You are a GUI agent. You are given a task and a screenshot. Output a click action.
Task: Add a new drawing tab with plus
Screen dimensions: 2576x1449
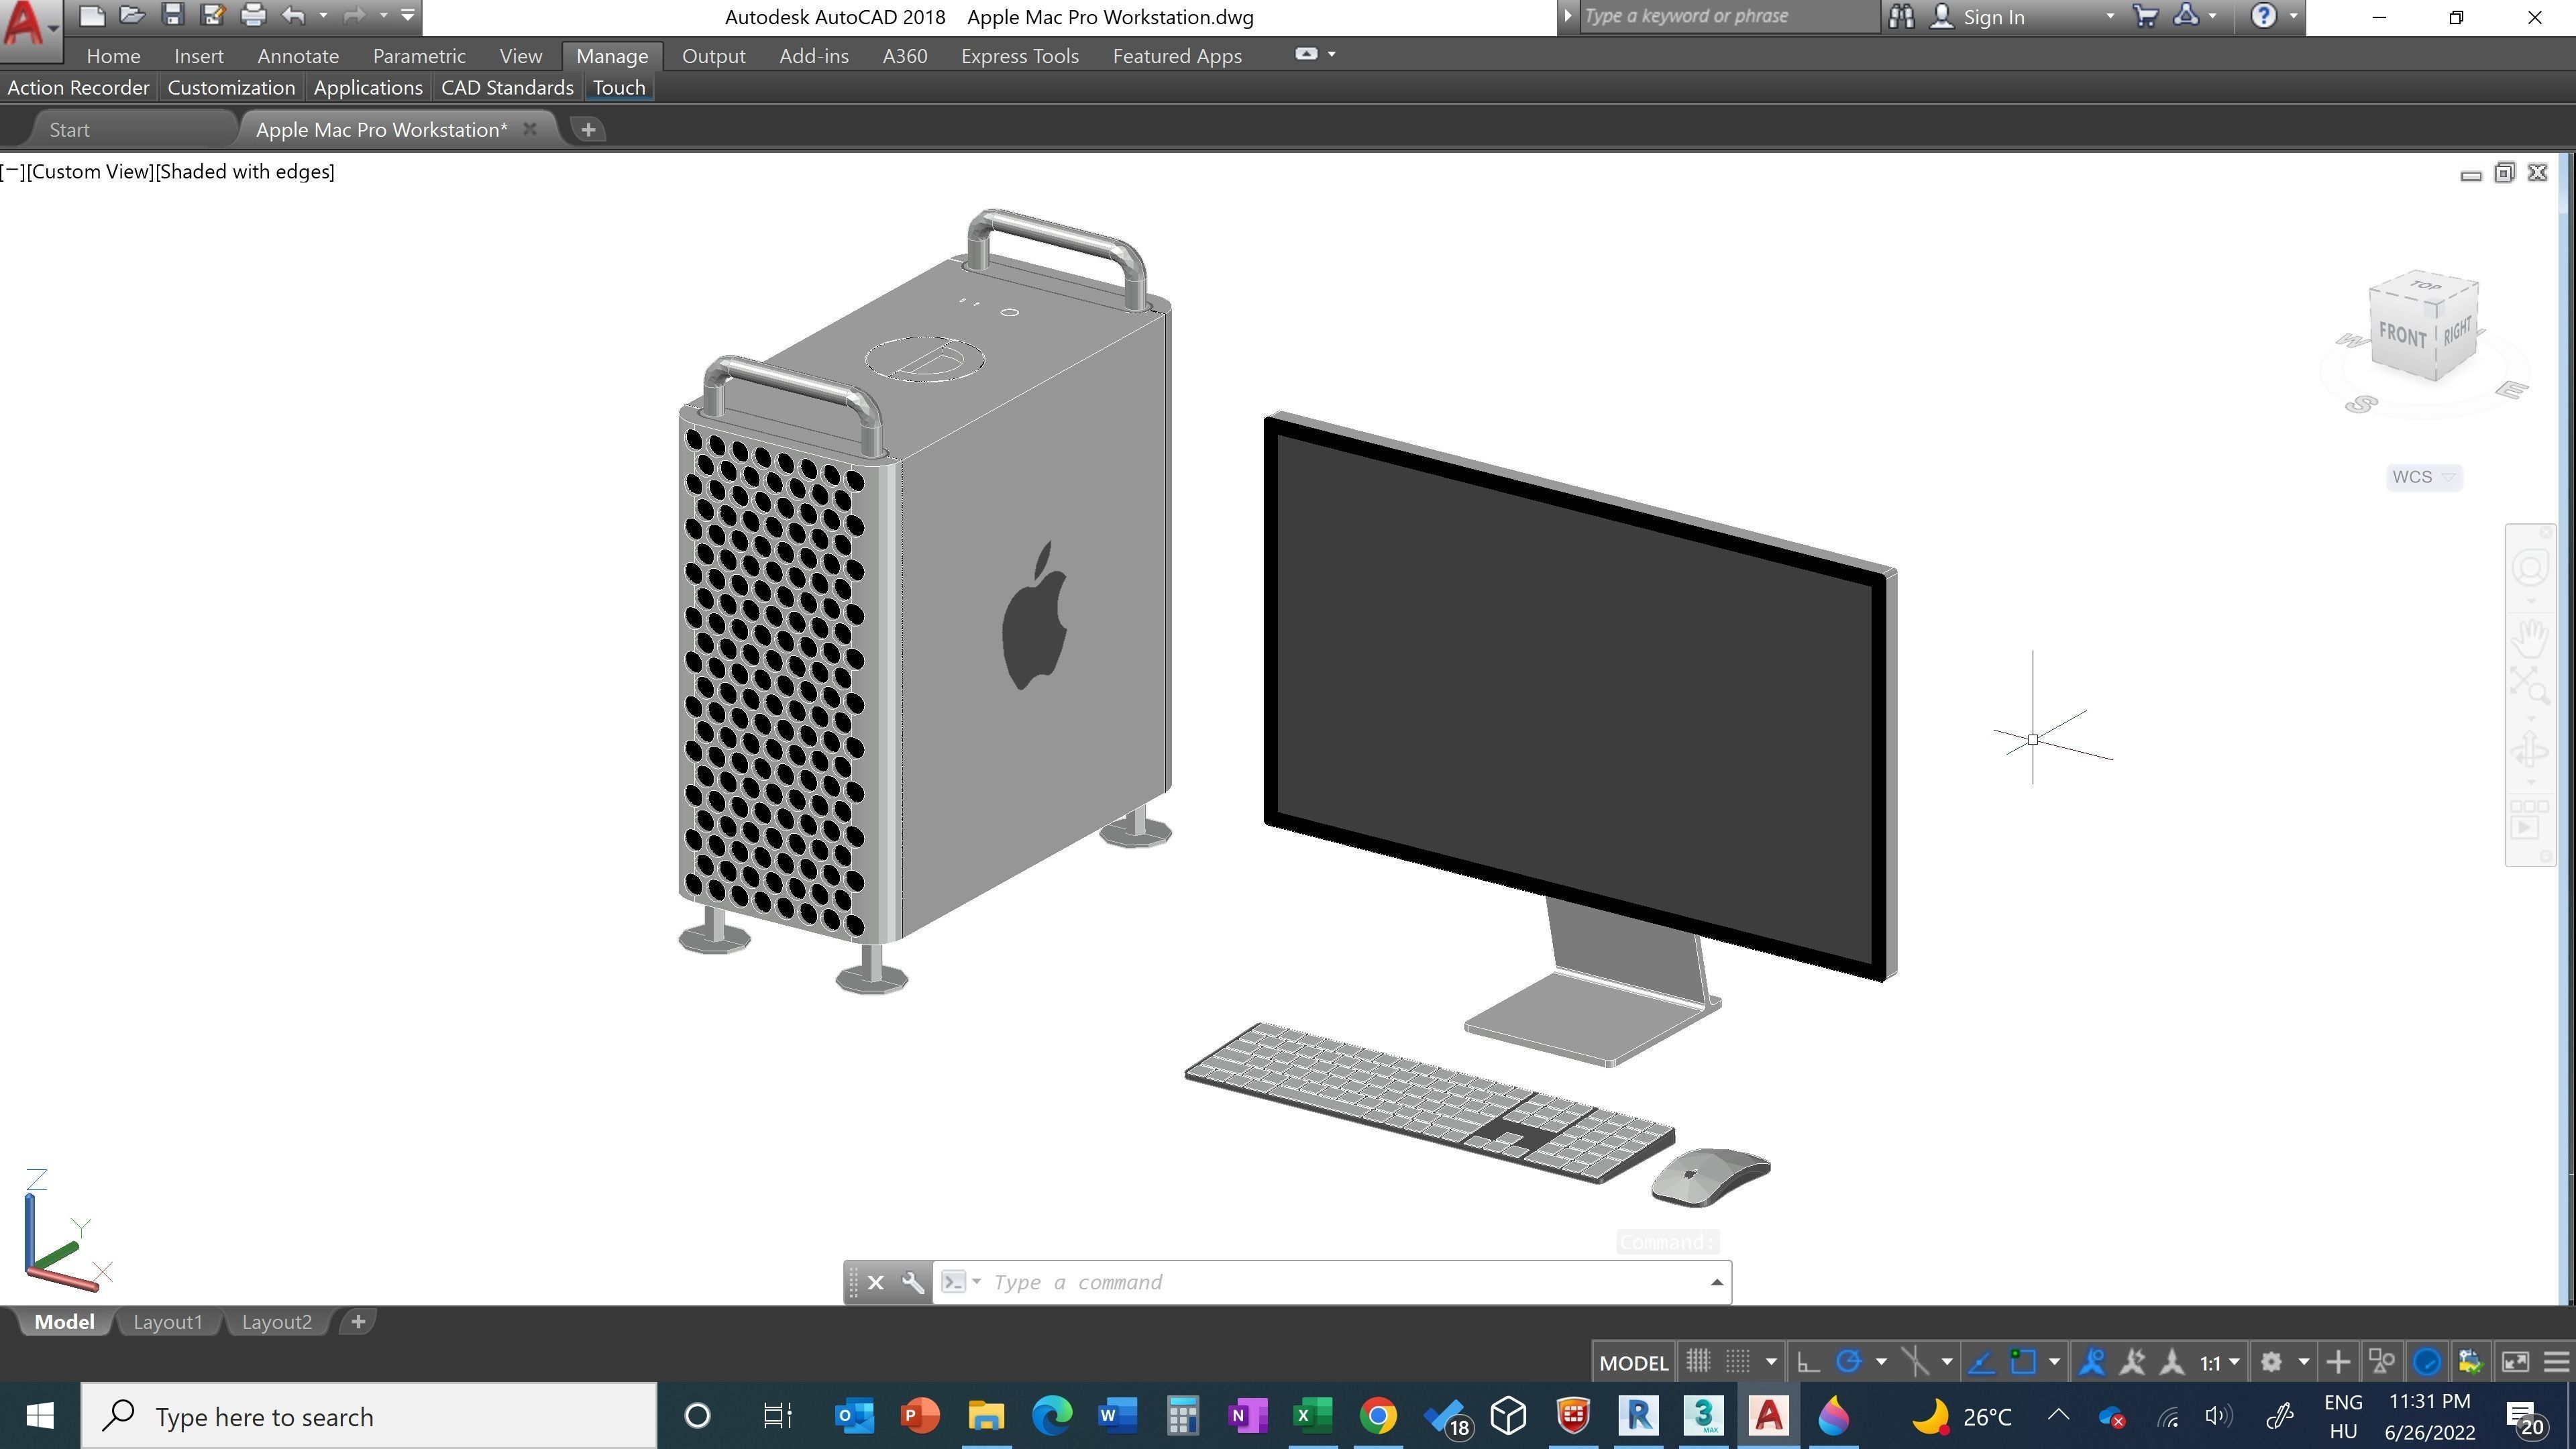pyautogui.click(x=588, y=130)
